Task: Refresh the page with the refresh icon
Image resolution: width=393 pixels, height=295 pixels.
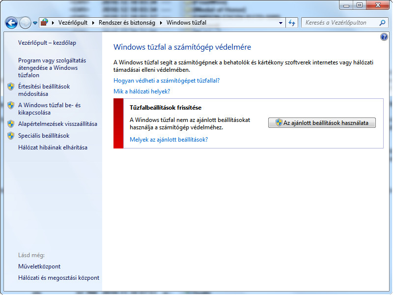Action: click(292, 23)
